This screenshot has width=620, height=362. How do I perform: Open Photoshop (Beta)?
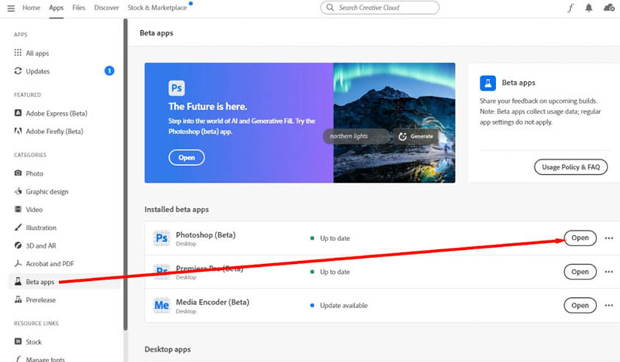click(579, 238)
